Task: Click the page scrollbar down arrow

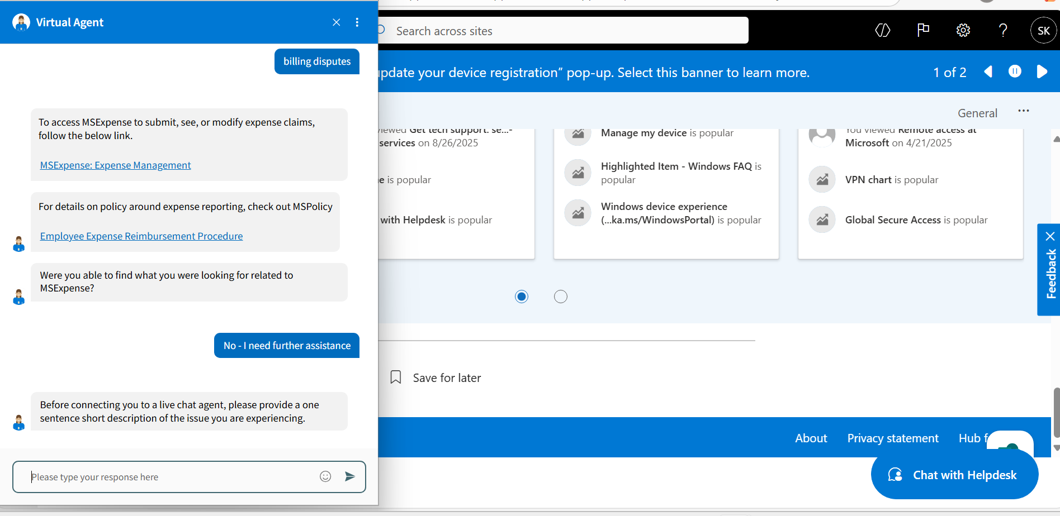Action: pyautogui.click(x=1056, y=448)
